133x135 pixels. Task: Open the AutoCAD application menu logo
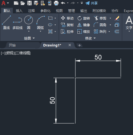click(x=3, y=3)
